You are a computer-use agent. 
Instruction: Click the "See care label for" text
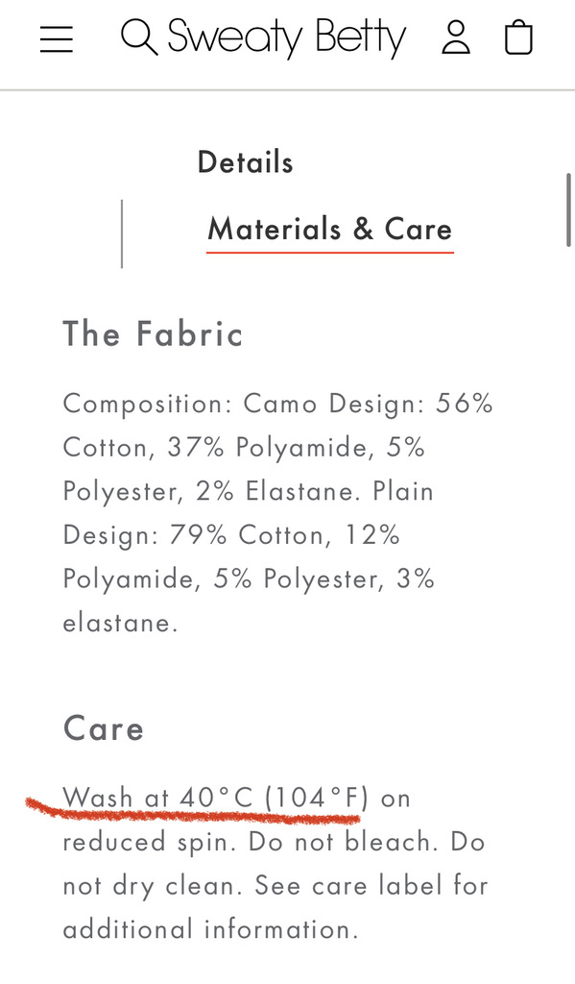tap(371, 885)
